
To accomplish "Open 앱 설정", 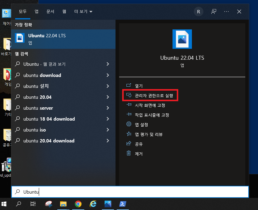I will point(141,125).
